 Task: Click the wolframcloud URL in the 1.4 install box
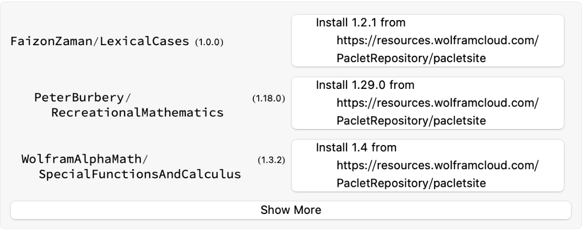pyautogui.click(x=438, y=166)
